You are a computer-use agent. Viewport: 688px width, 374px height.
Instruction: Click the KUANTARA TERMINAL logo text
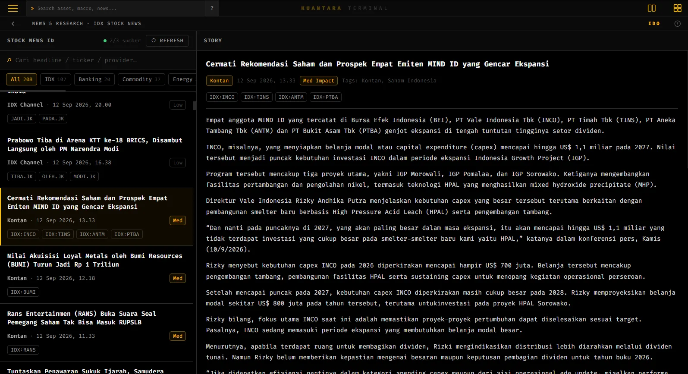344,8
